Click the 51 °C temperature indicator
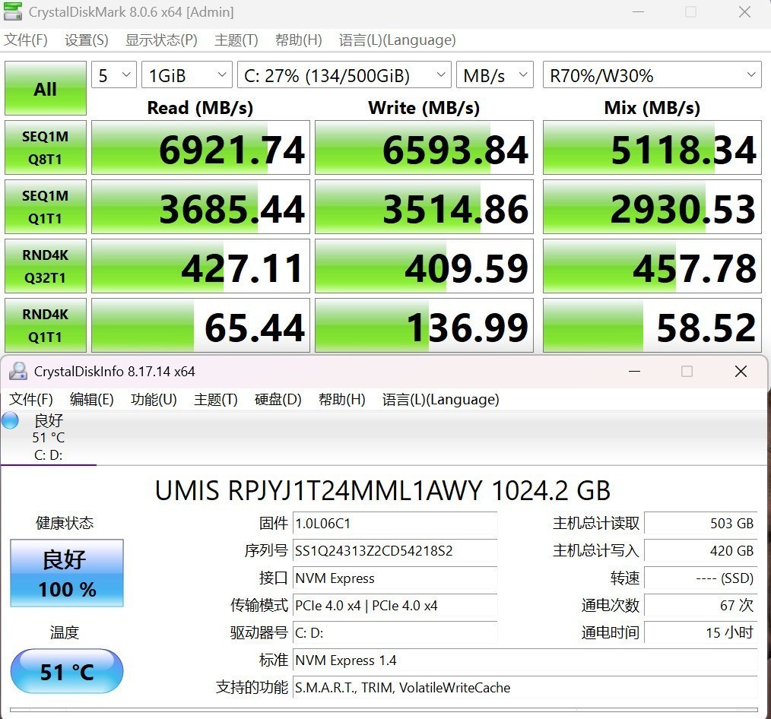The image size is (771, 719). click(67, 672)
